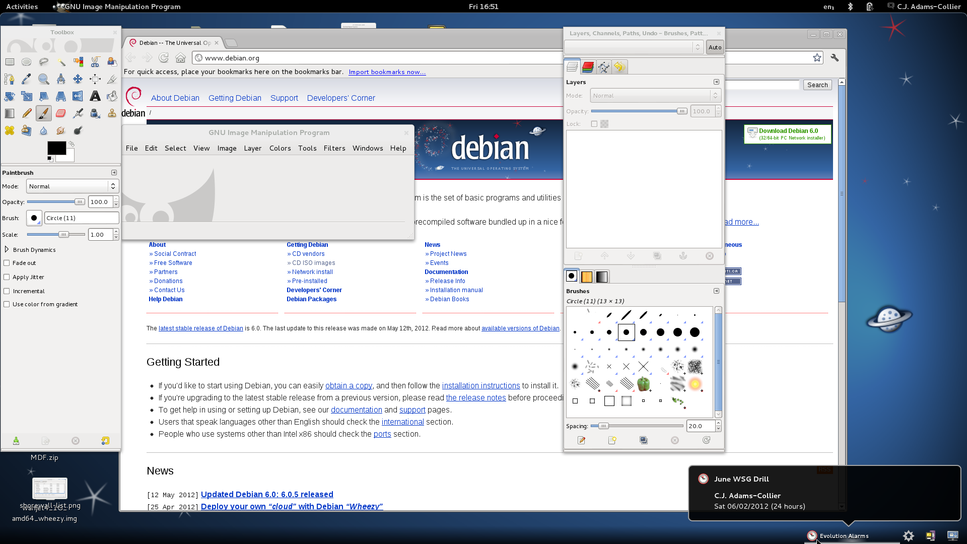This screenshot has height=544, width=967.
Task: Click the Search button on Debian page
Action: [817, 85]
